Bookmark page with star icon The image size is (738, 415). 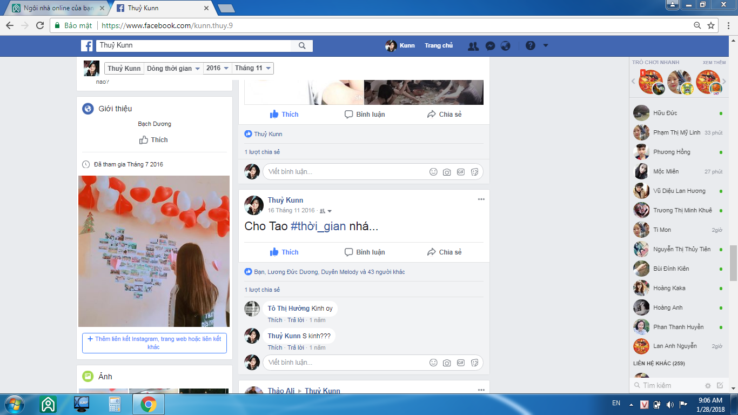point(711,25)
